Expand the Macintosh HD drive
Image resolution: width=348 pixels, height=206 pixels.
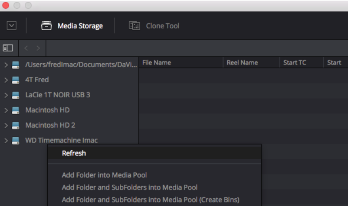click(6, 110)
